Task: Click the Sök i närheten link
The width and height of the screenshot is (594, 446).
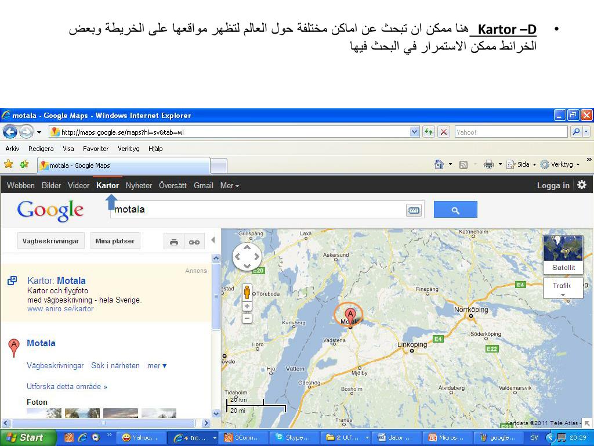Action: (115, 366)
